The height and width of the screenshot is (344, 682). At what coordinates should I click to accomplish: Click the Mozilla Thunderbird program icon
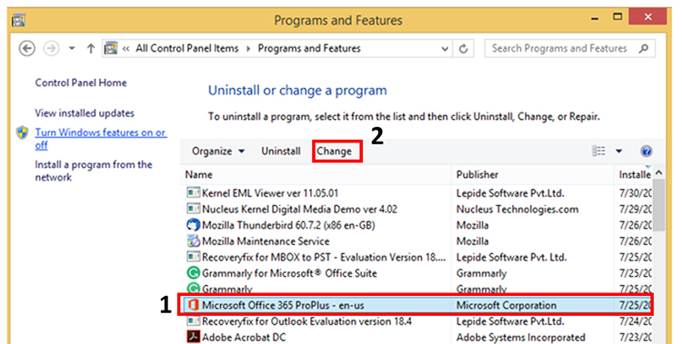pyautogui.click(x=193, y=225)
